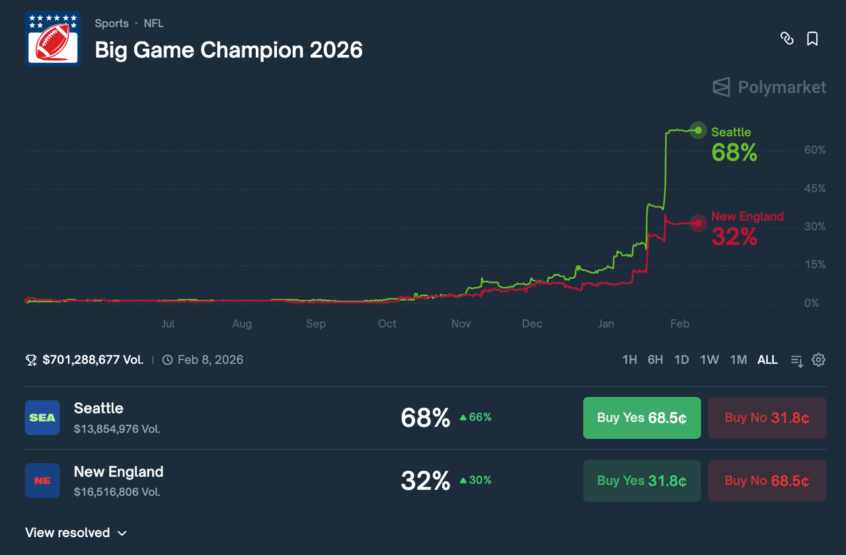Click the New England NE badge
This screenshot has width=846, height=555.
click(x=42, y=481)
